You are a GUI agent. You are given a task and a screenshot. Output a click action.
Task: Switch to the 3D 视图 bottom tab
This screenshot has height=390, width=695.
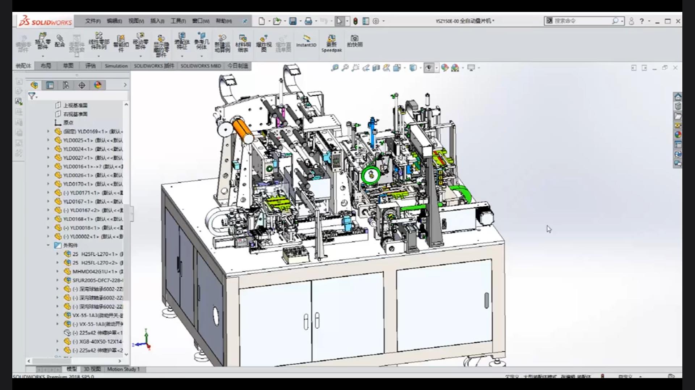(x=92, y=369)
